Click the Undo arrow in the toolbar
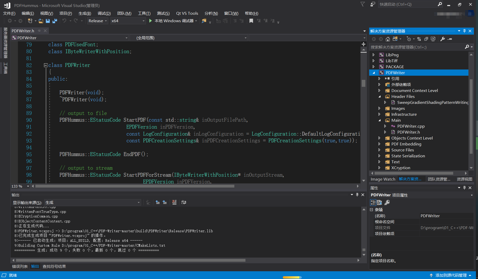The image size is (478, 279). click(64, 21)
